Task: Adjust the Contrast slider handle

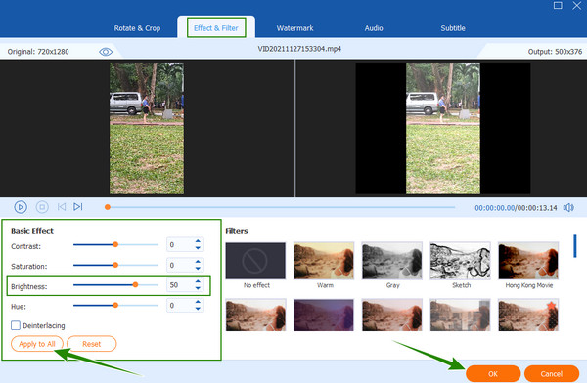Action: coord(115,244)
